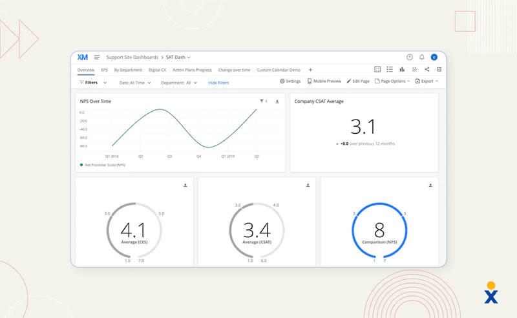Click the bar chart icon in the tab bar

[402, 70]
